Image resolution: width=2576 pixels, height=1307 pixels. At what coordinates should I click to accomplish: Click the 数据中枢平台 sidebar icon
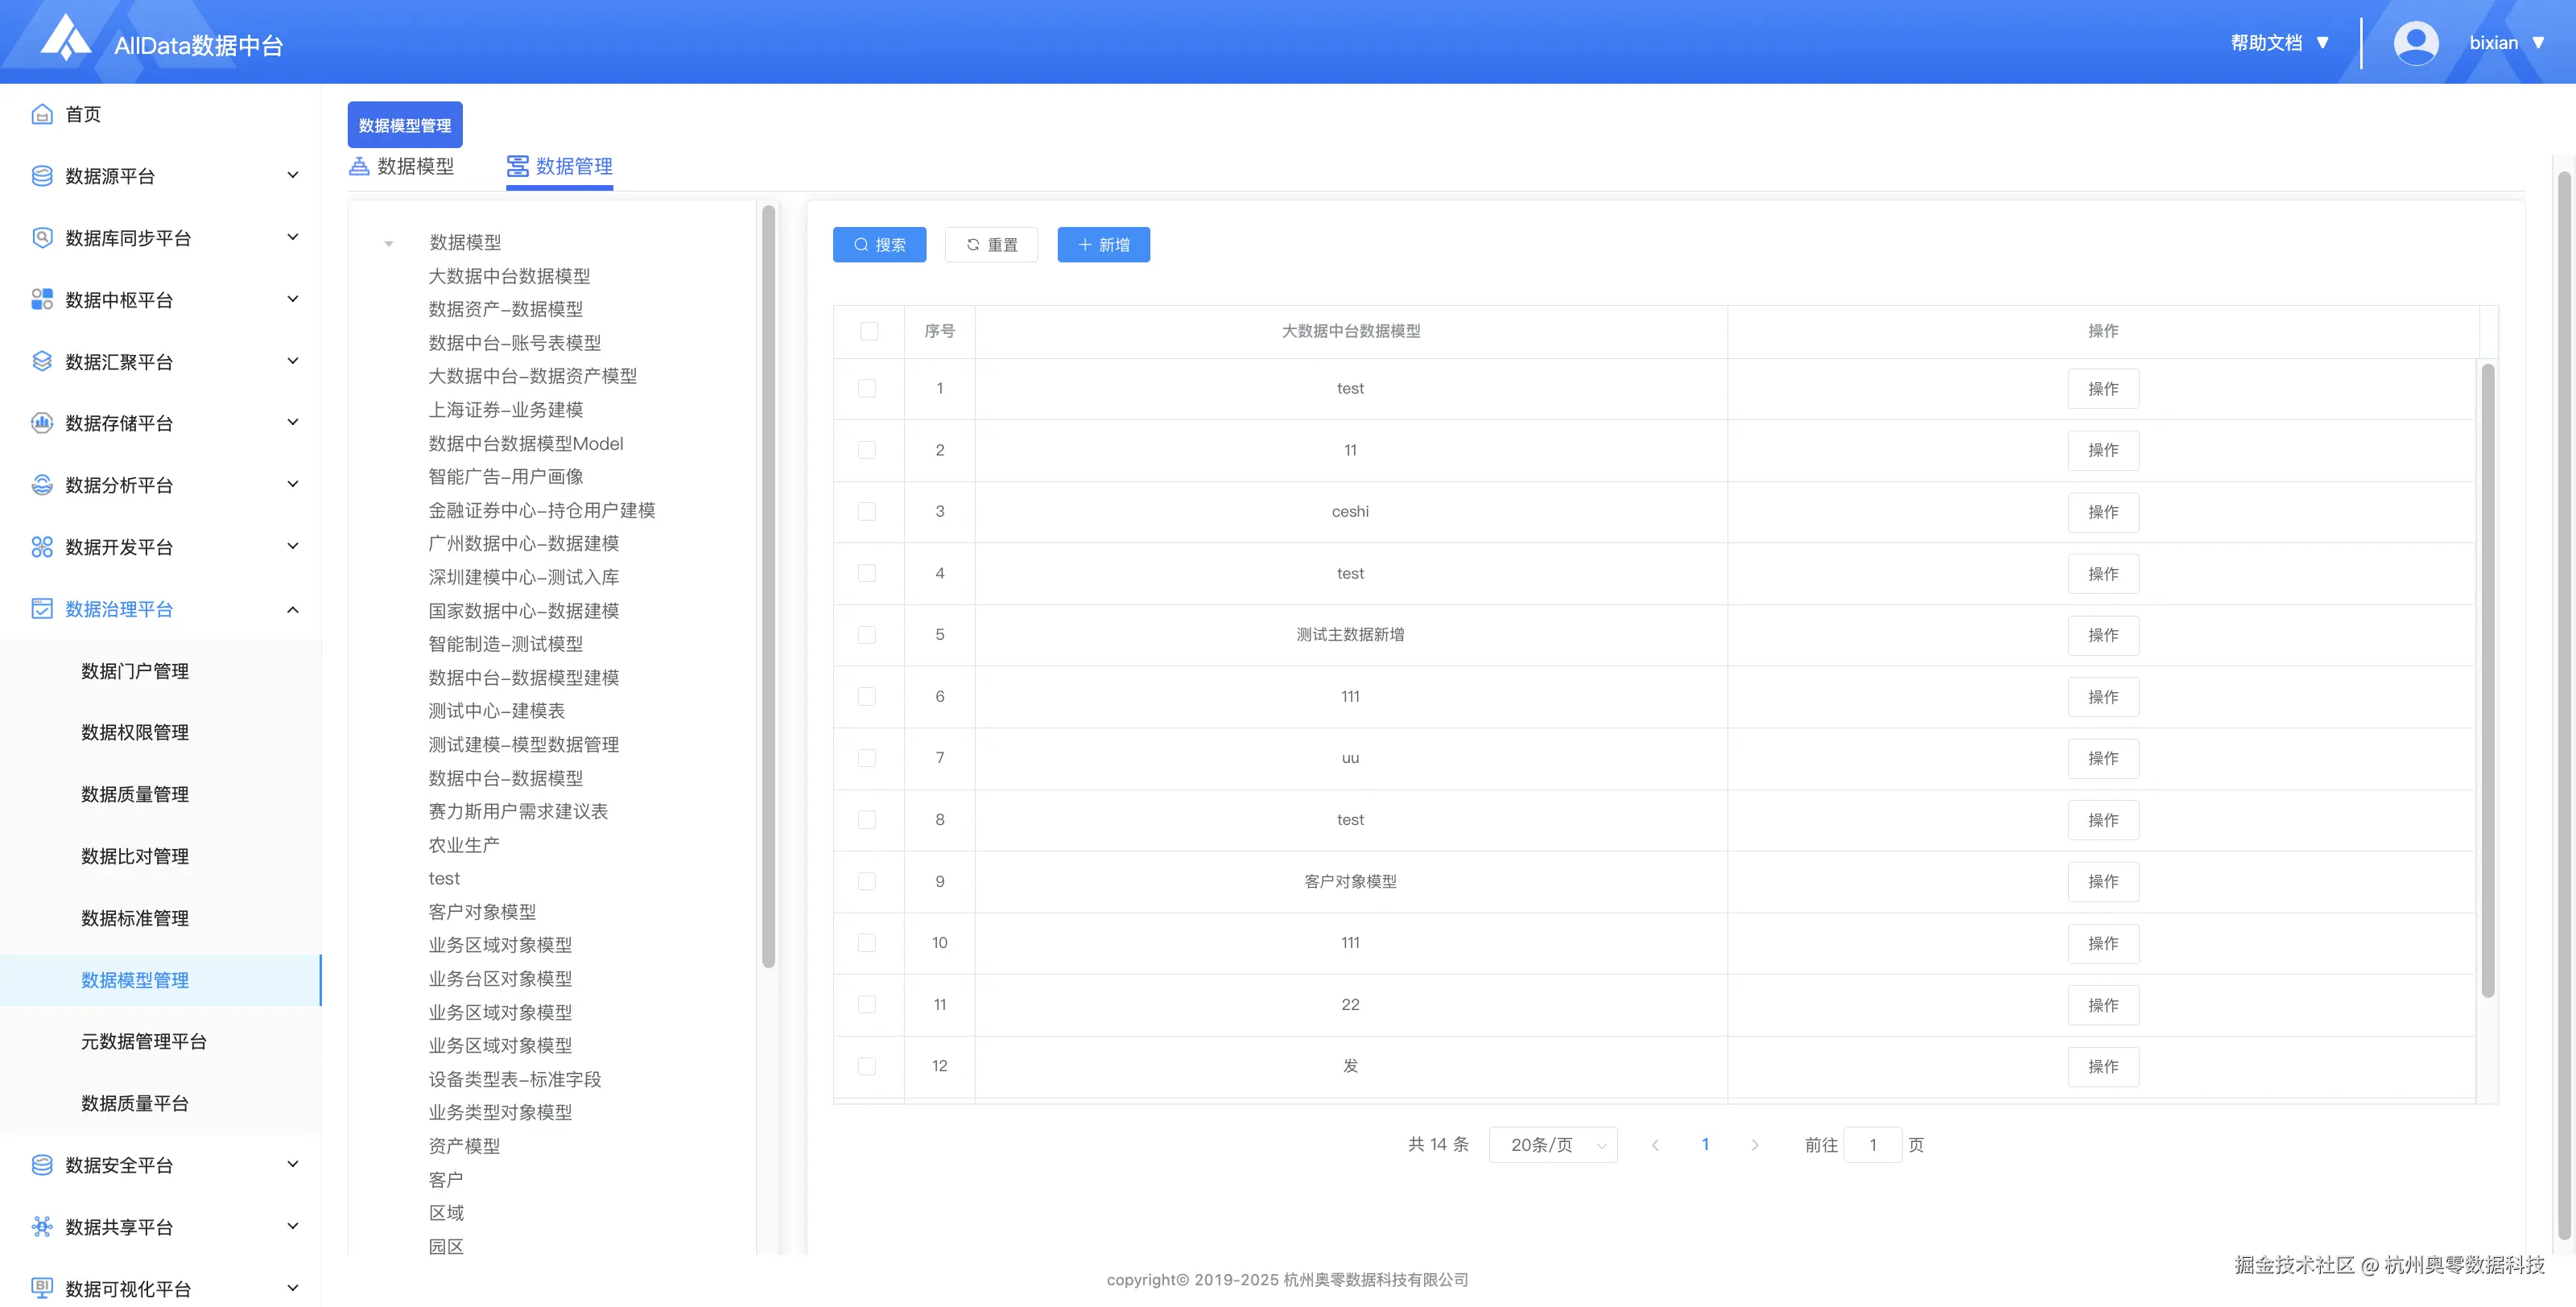[x=41, y=300]
